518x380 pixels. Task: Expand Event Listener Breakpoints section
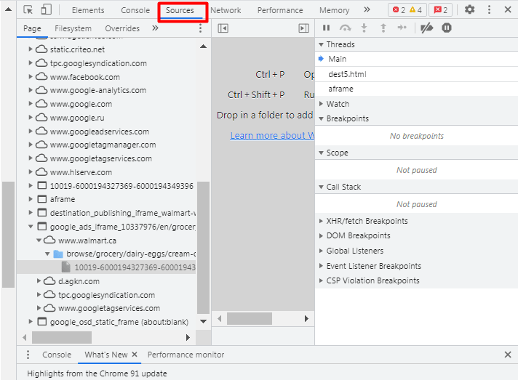pyautogui.click(x=321, y=266)
